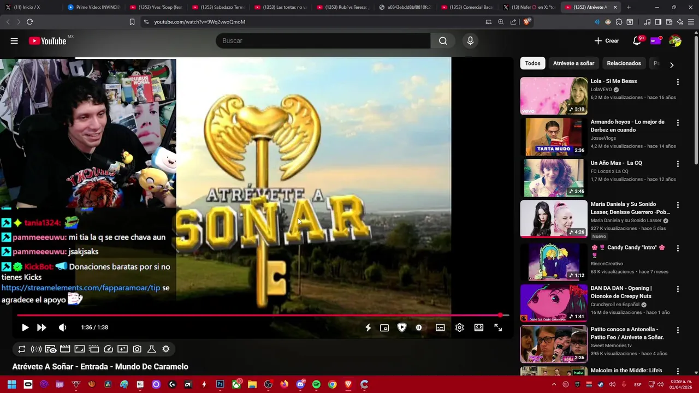Skip to next video in player
The width and height of the screenshot is (699, 393).
click(42, 327)
